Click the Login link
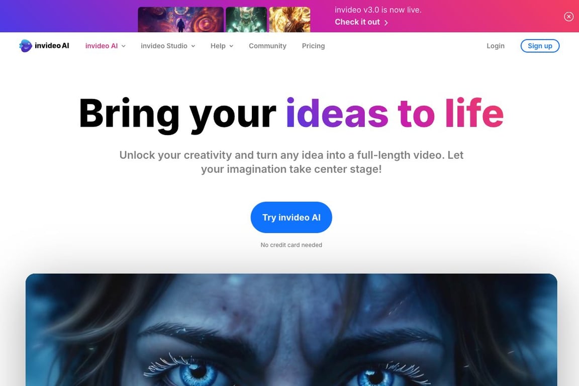 pos(496,46)
